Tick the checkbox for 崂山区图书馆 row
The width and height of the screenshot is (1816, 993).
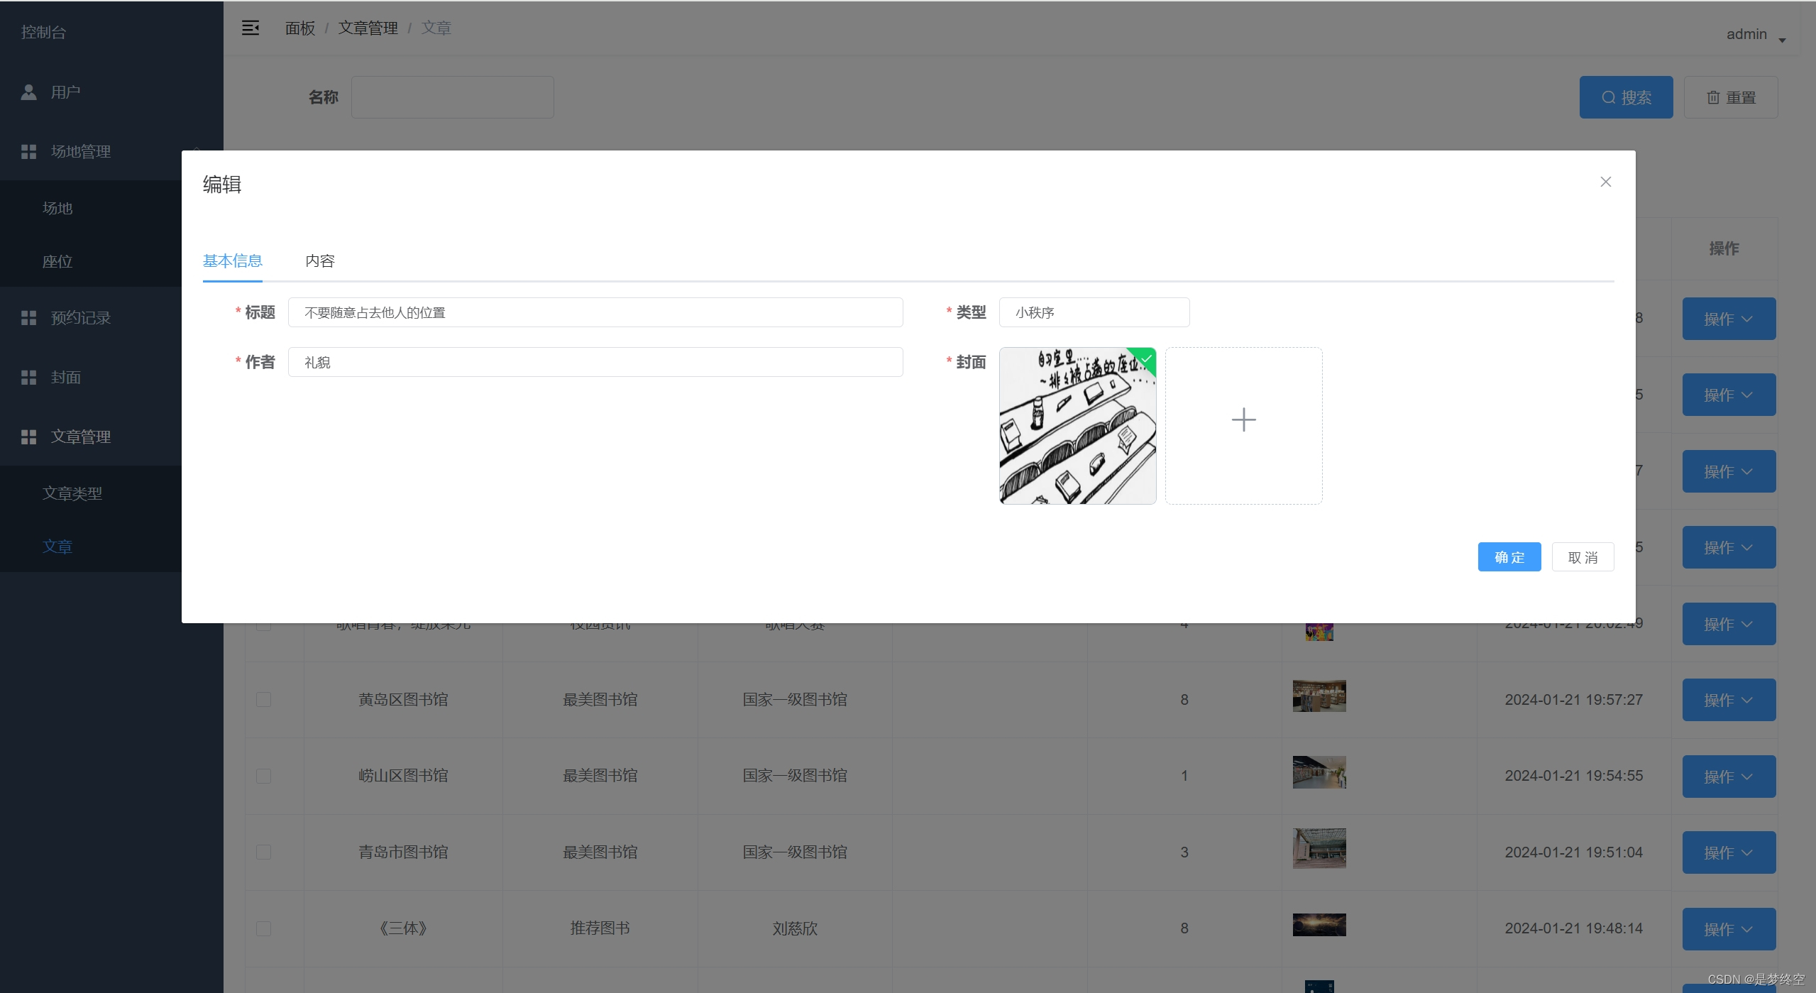263,776
